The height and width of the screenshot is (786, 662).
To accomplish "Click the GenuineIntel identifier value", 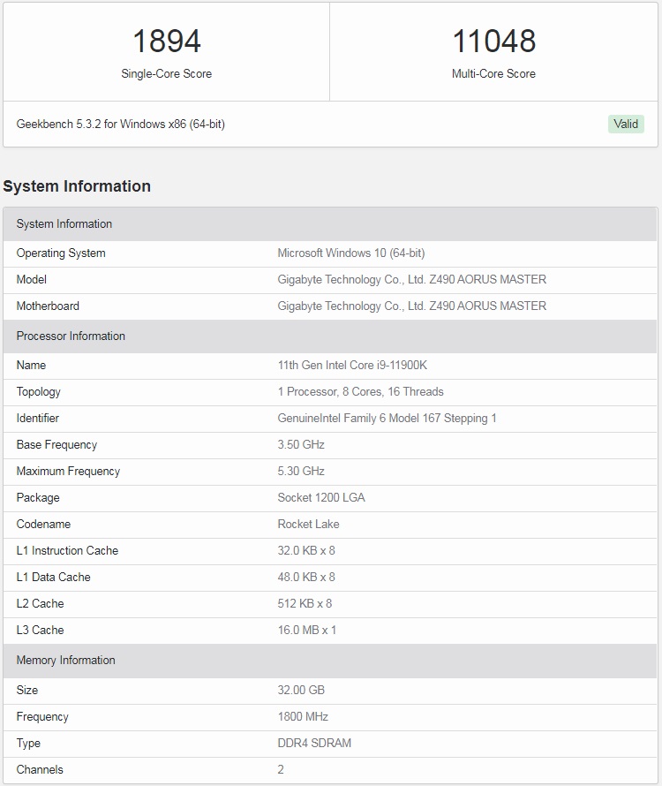I will 387,419.
